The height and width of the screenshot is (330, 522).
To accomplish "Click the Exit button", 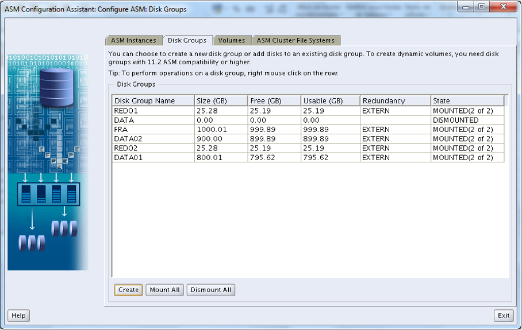I will [504, 316].
